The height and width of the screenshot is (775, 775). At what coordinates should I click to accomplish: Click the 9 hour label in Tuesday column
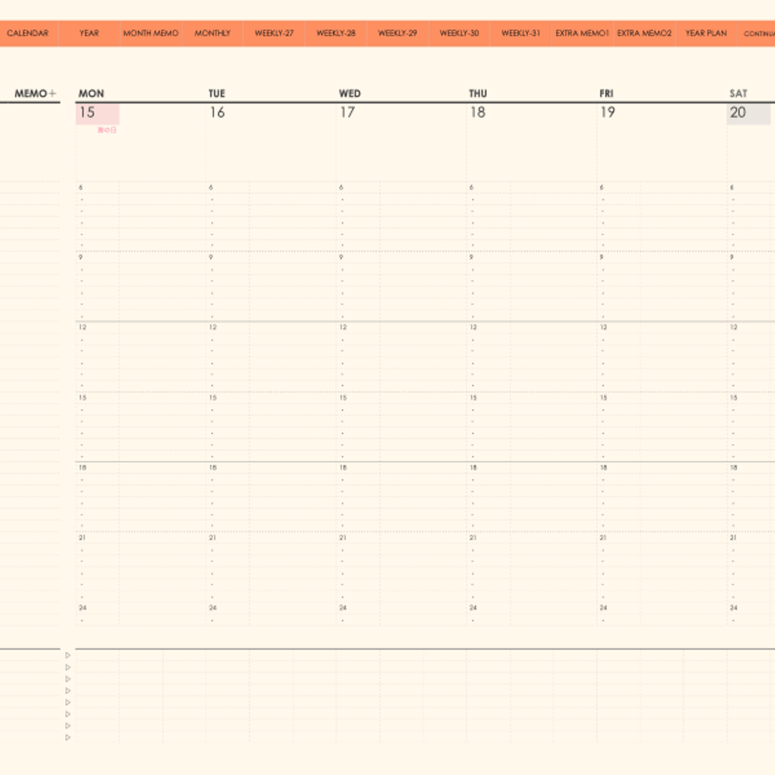pyautogui.click(x=211, y=257)
